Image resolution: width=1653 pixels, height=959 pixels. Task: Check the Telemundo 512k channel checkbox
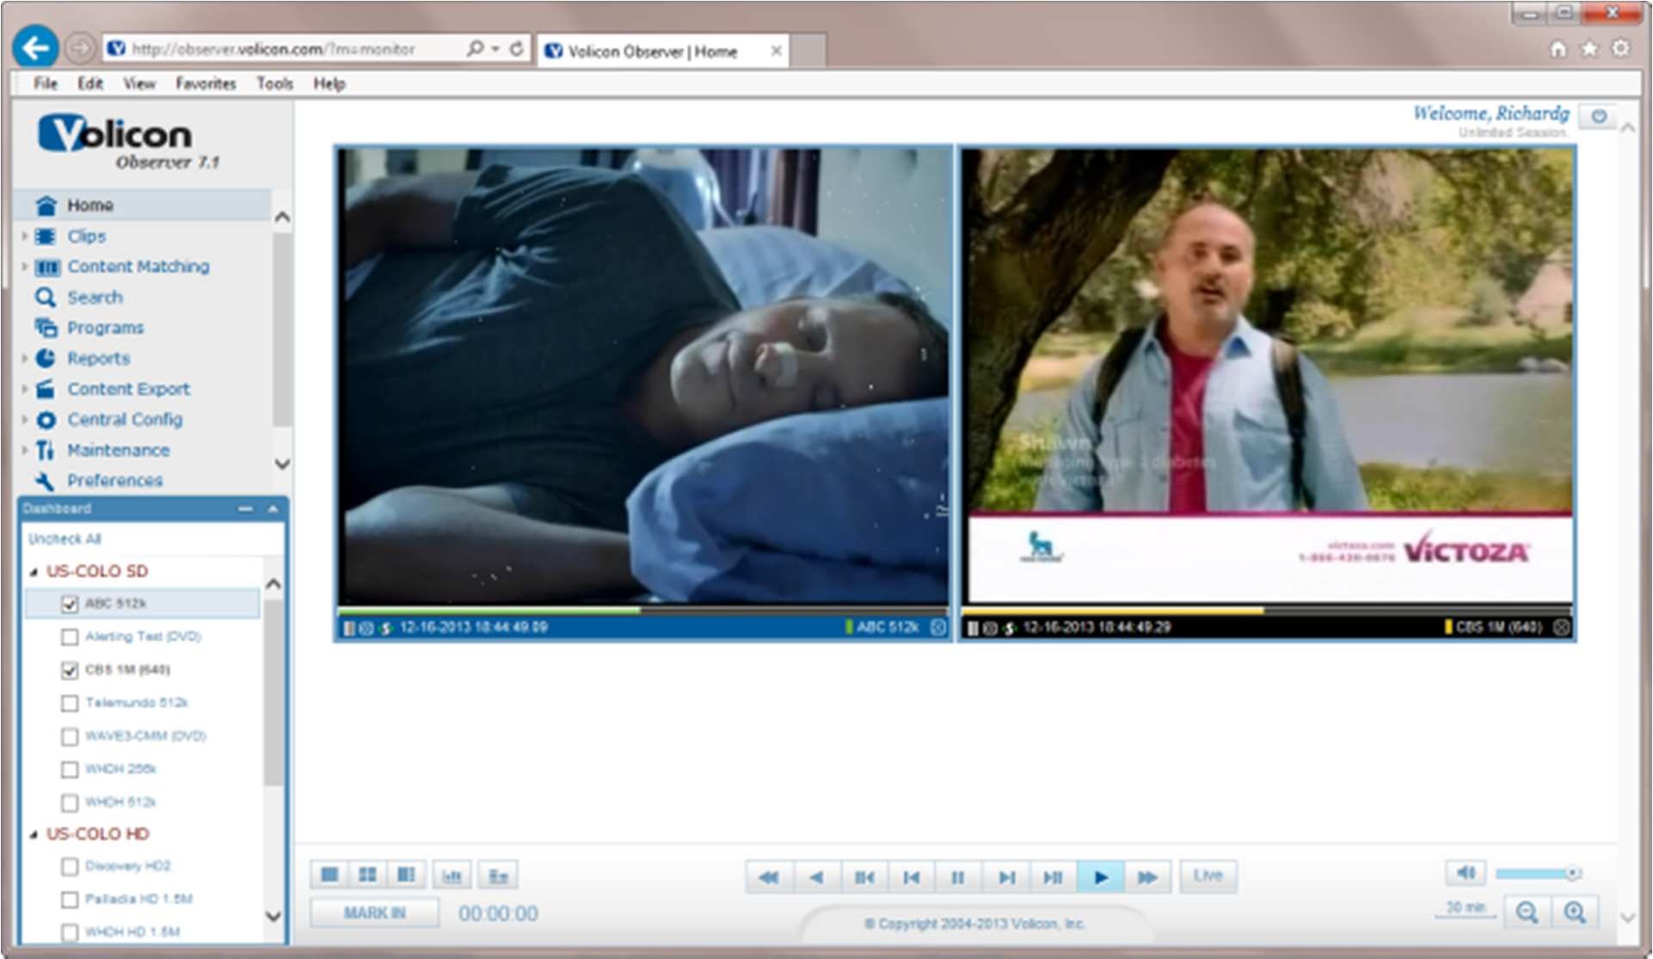click(x=69, y=703)
